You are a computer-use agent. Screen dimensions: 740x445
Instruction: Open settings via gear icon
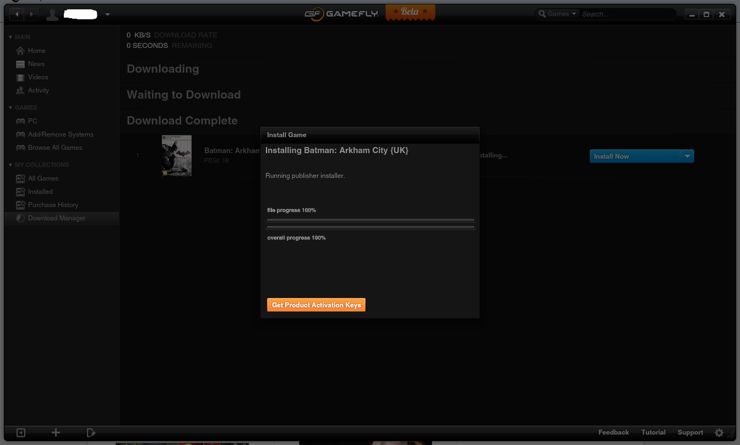719,433
